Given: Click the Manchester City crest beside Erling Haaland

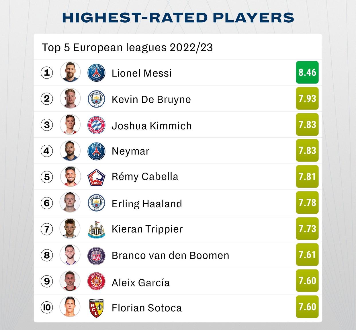Looking at the screenshot, I should tap(96, 203).
